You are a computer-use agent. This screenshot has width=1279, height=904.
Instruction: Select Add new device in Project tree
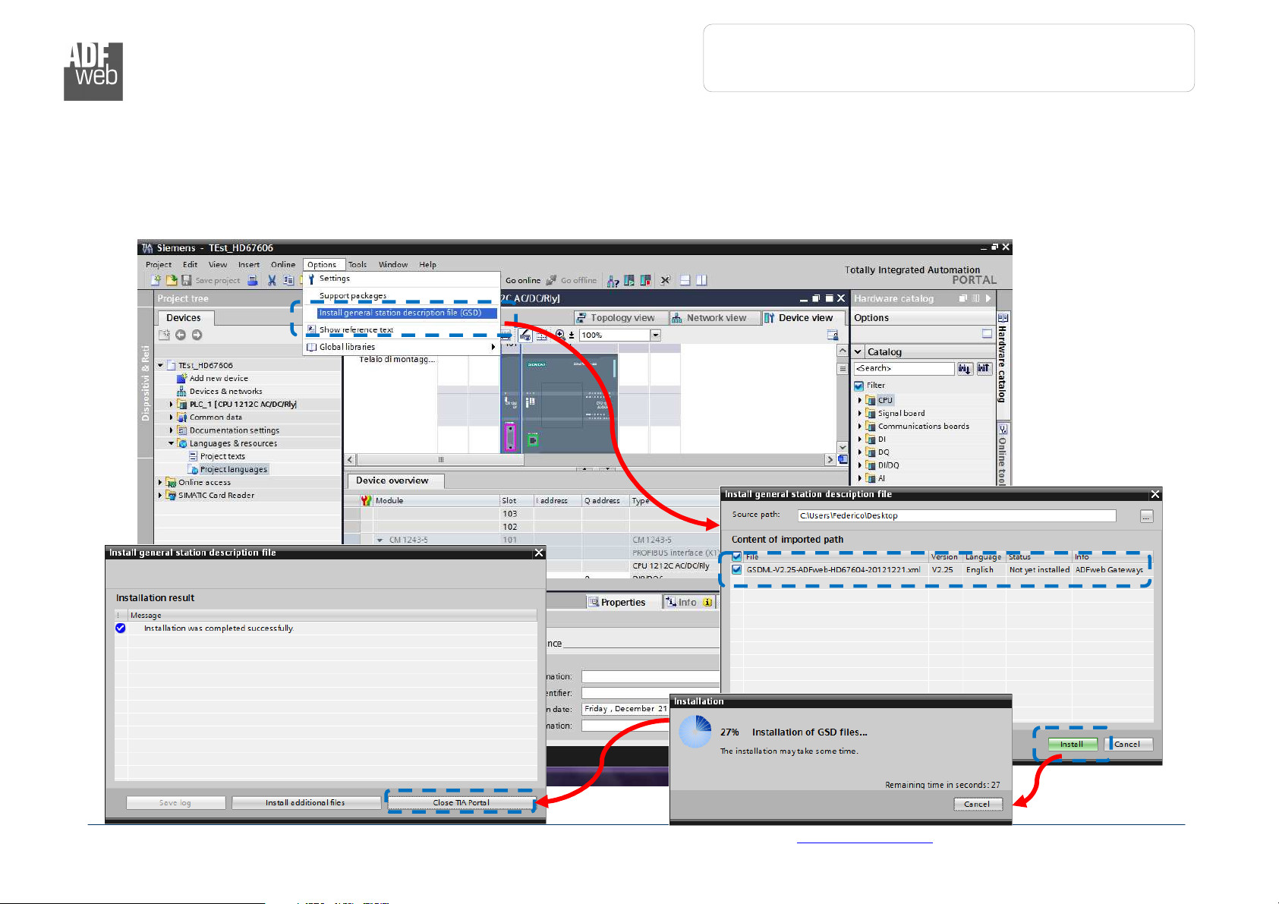click(219, 379)
